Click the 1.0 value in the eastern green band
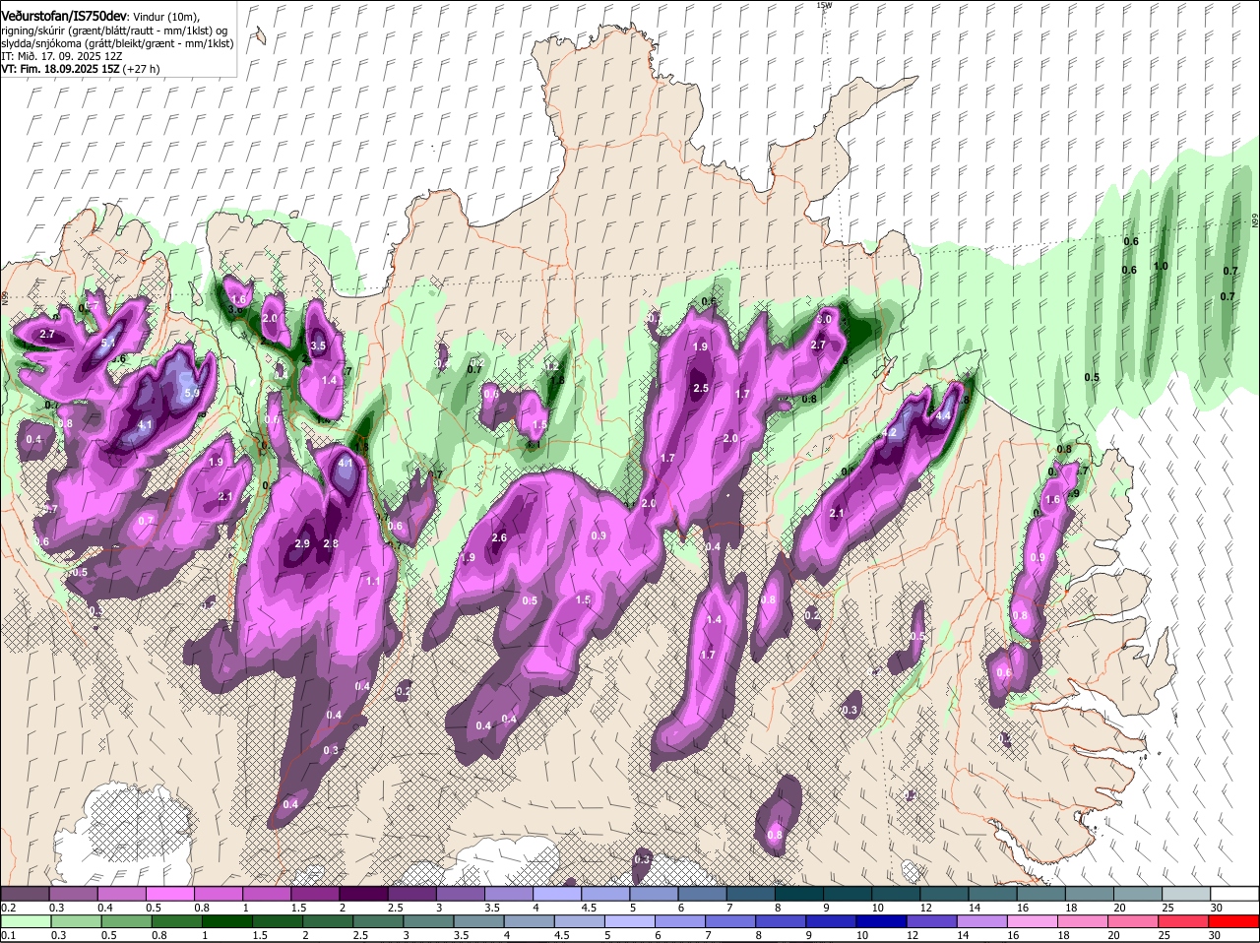Screen dimensions: 1260x943 click(x=1161, y=266)
